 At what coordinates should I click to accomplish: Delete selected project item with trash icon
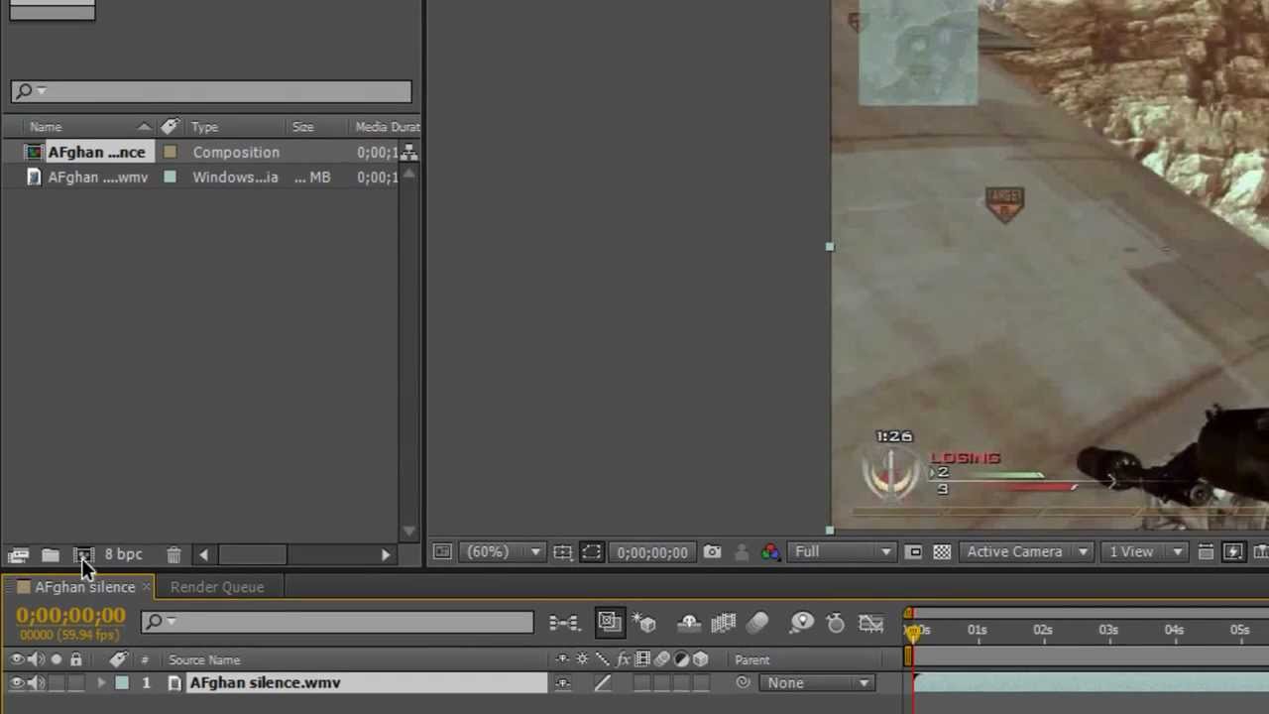tap(173, 555)
